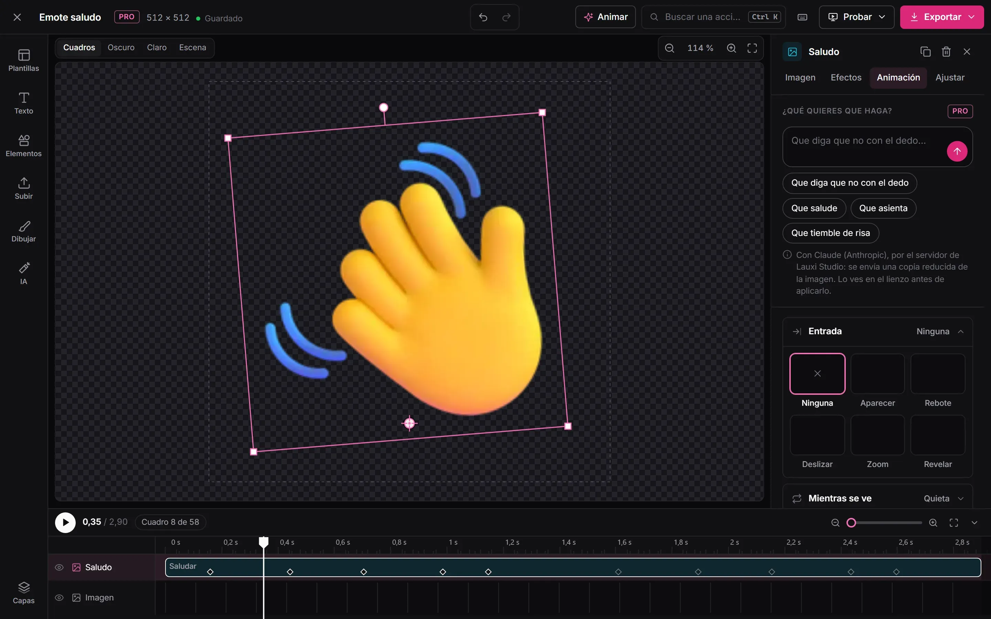Send the animation prompt
Screen dimensions: 991x619
tap(957, 151)
